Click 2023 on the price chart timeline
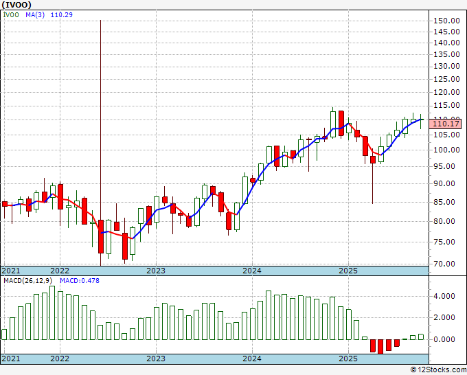Viewport: 467px width, 375px height. point(156,271)
